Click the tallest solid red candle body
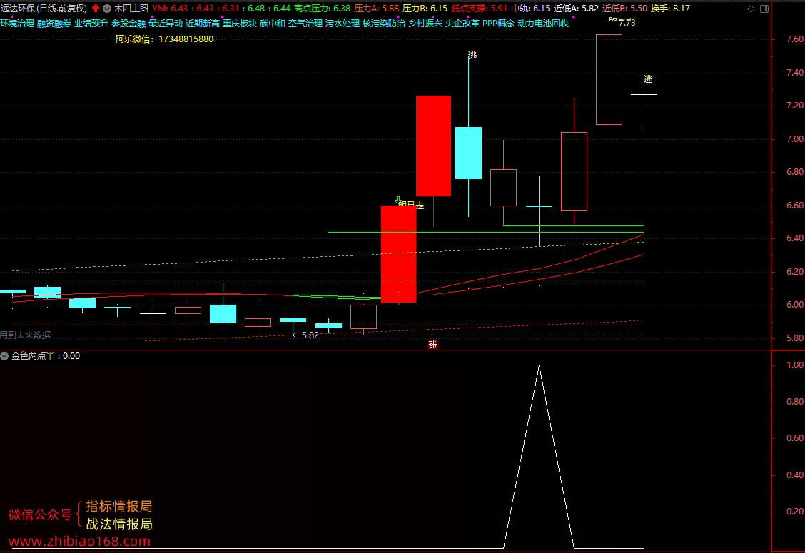The height and width of the screenshot is (553, 805). [x=433, y=146]
